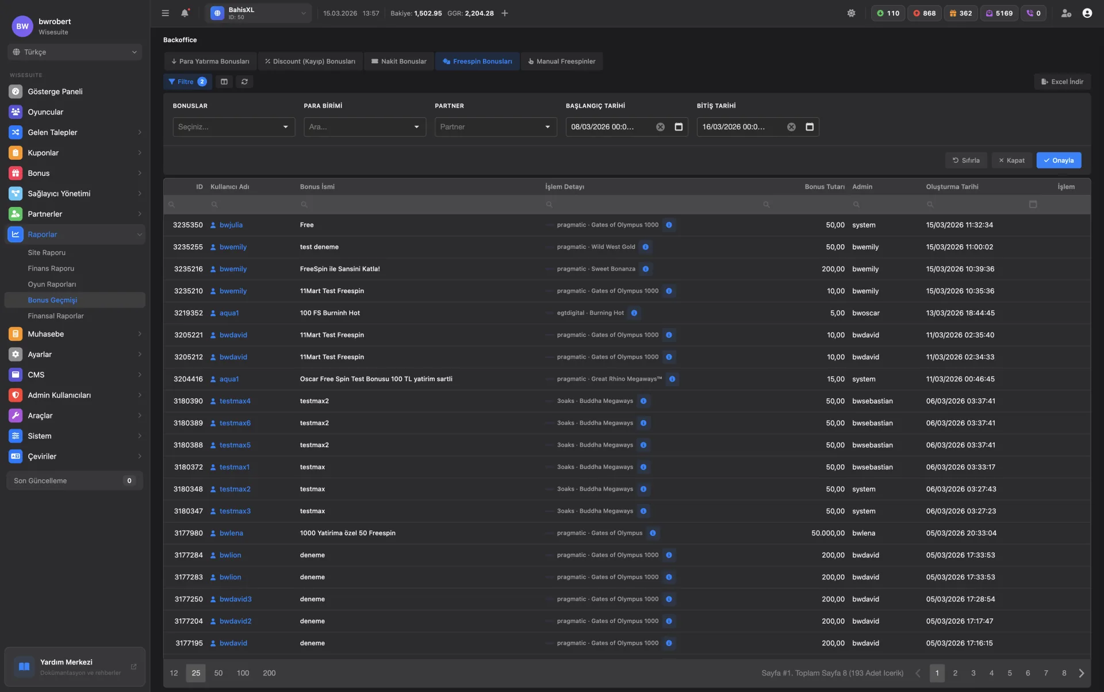
Task: Click the settings gear icon in the top bar
Action: pos(851,13)
